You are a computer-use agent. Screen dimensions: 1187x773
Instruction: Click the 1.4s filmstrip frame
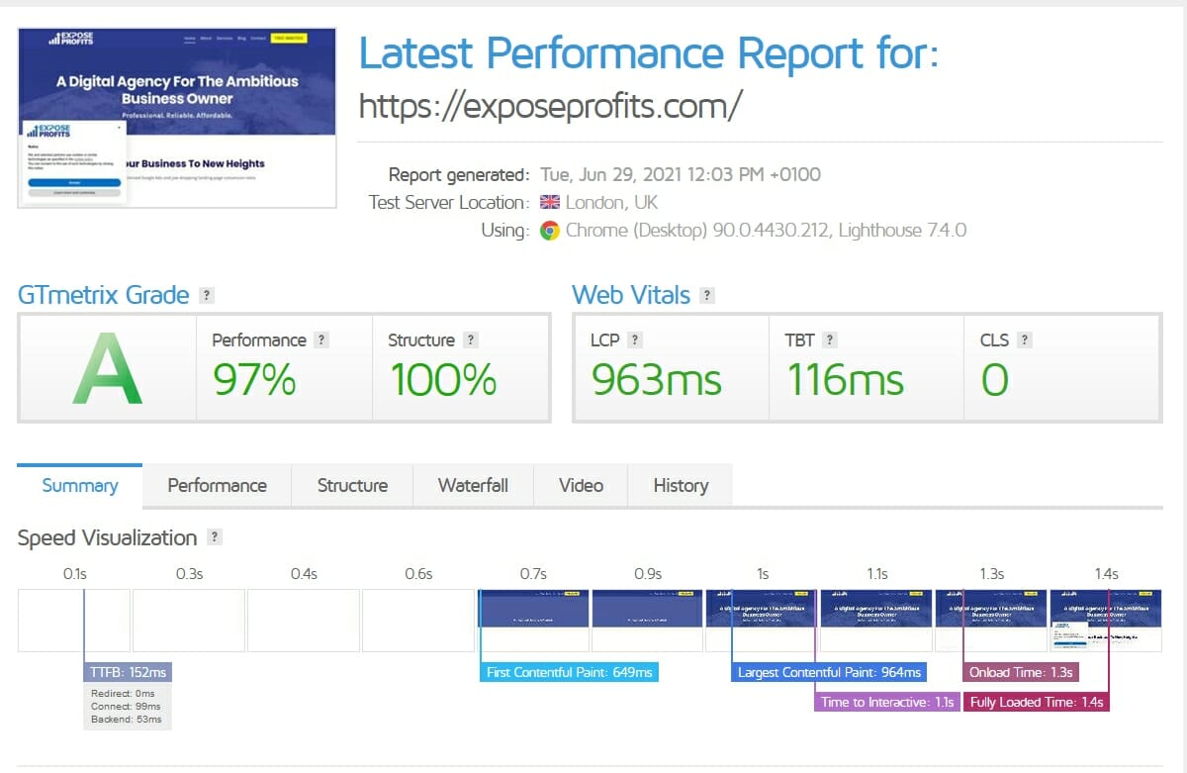pyautogui.click(x=1105, y=621)
